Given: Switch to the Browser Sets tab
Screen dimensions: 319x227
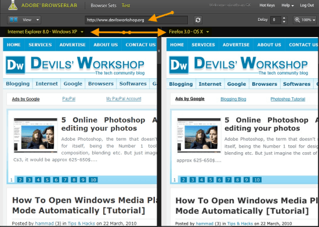Looking at the screenshot, I should tap(103, 5).
